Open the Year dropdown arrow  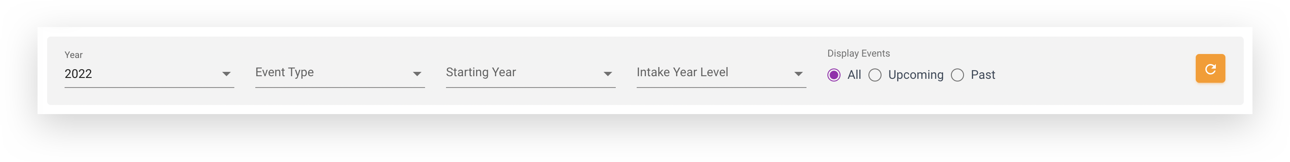226,74
